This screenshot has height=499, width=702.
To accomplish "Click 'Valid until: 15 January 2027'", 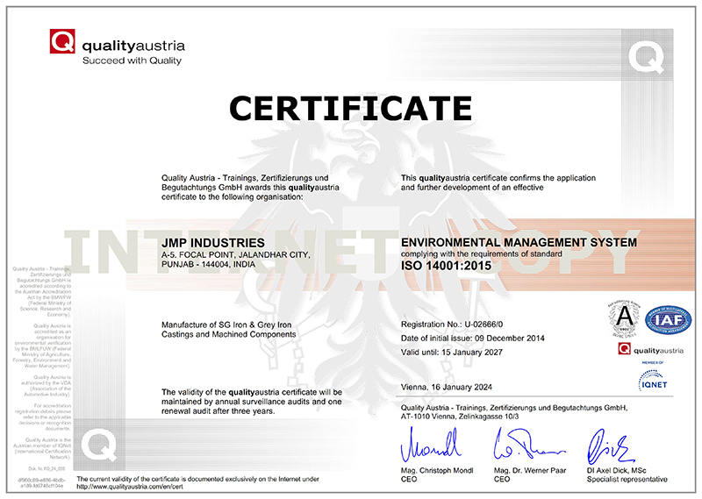I will (x=452, y=353).
